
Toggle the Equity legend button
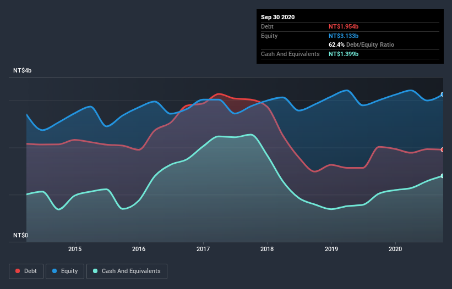(x=65, y=271)
